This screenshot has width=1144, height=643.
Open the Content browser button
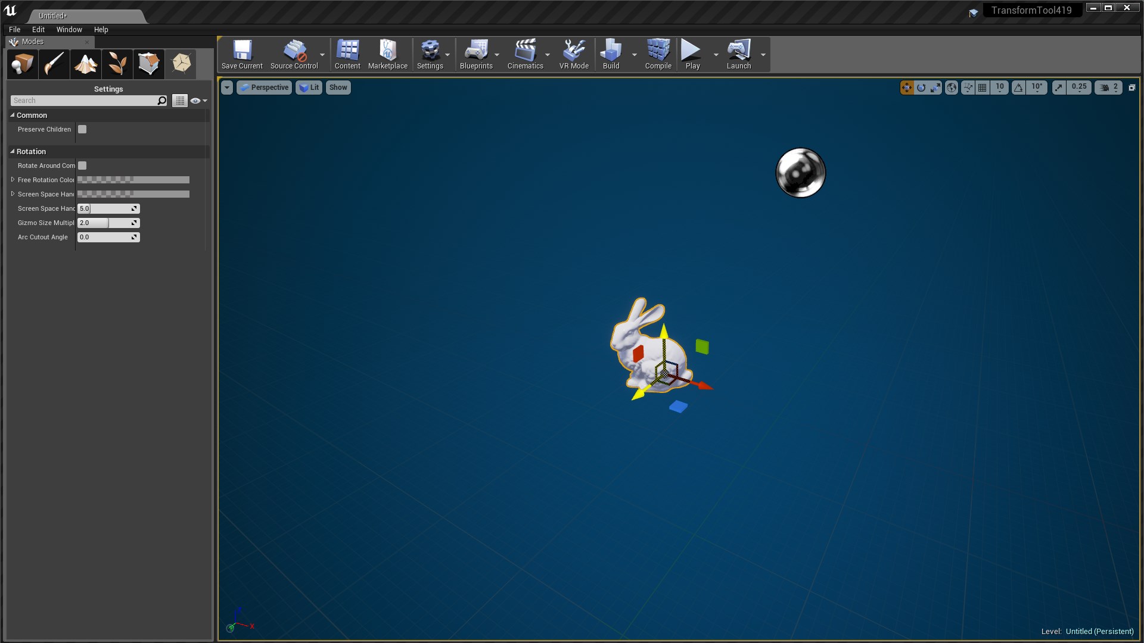tap(347, 55)
